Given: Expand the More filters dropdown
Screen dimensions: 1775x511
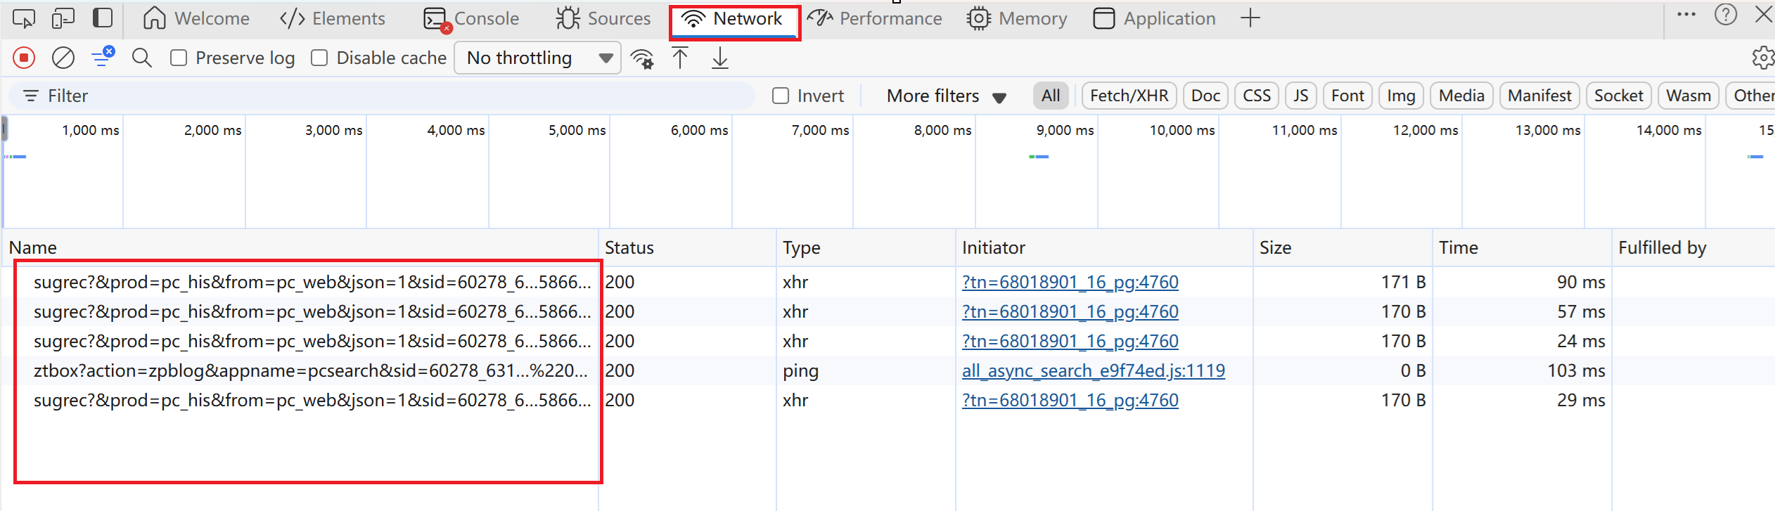Looking at the screenshot, I should point(946,96).
